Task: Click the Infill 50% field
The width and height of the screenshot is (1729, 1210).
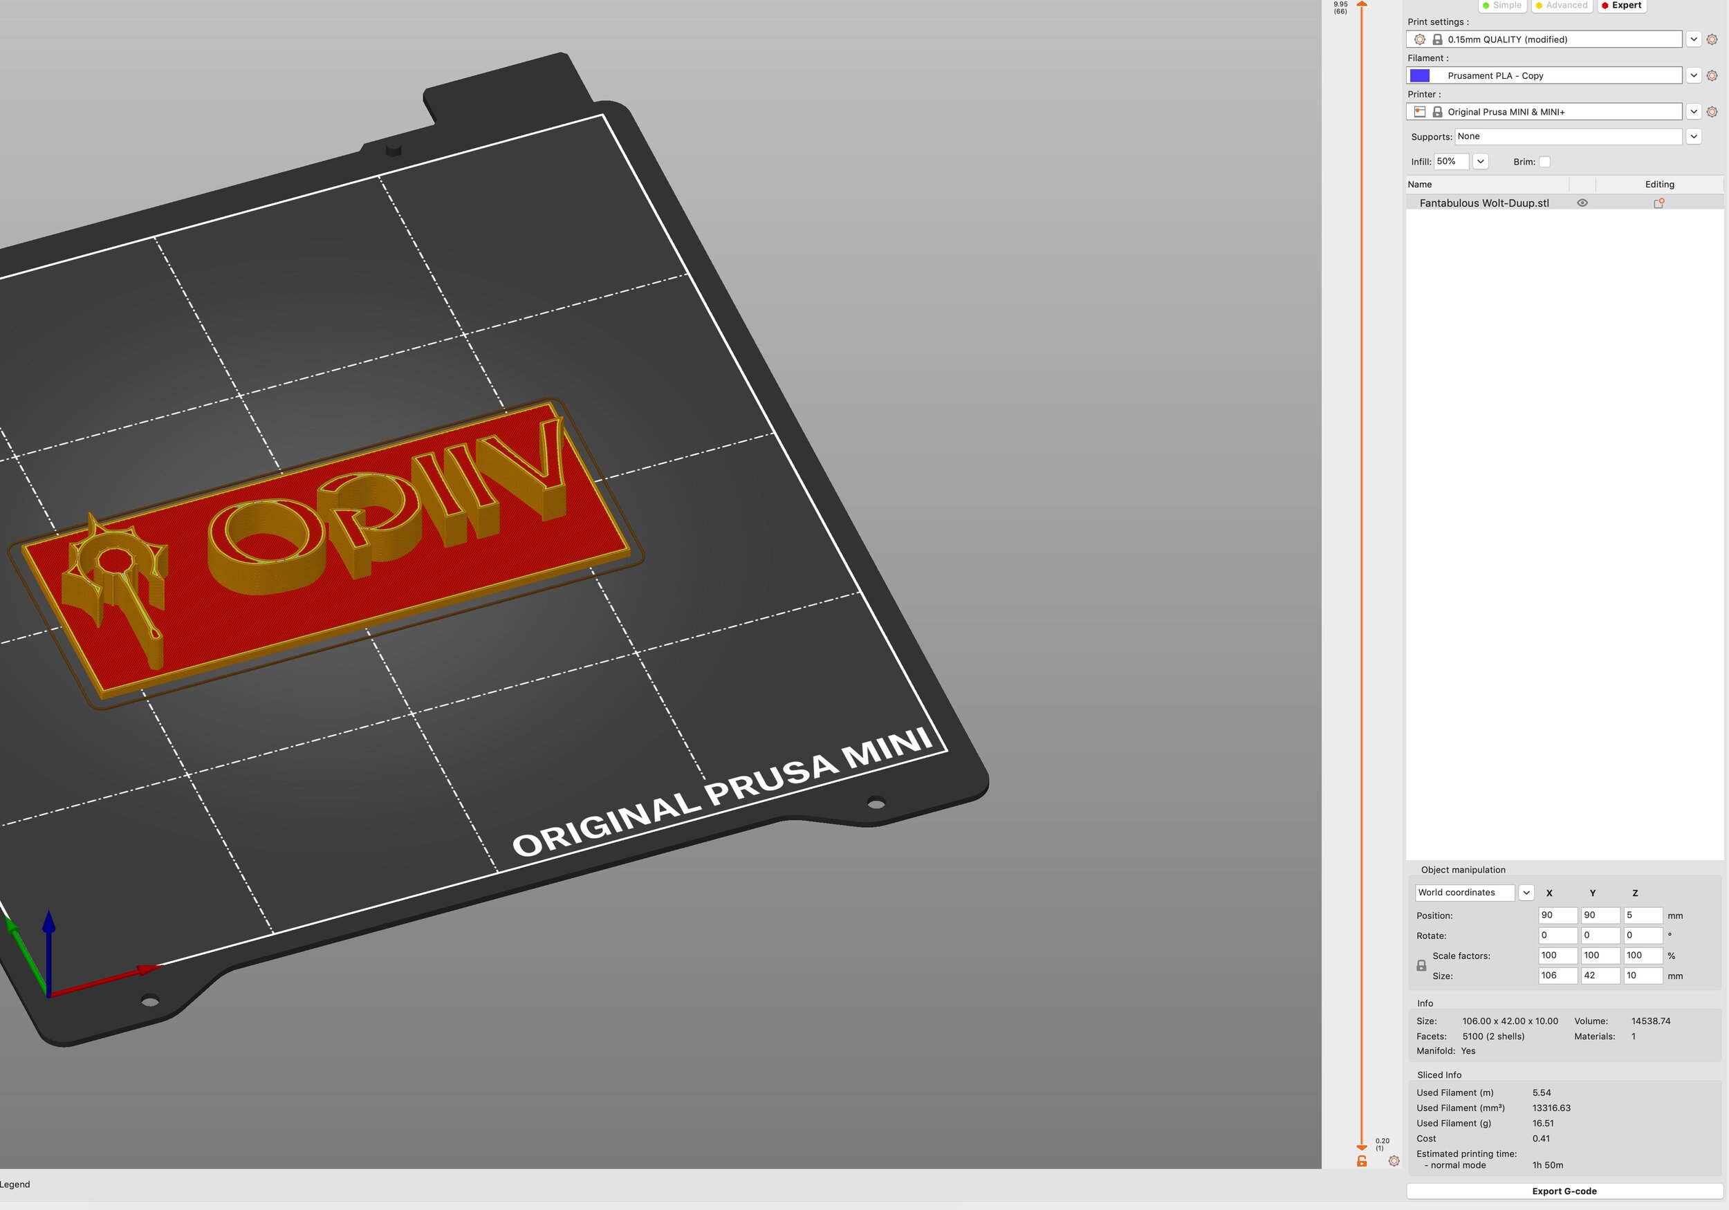Action: (1451, 161)
